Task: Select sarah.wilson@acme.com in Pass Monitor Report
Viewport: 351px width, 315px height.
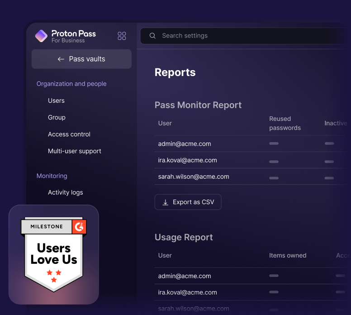Action: (x=194, y=177)
